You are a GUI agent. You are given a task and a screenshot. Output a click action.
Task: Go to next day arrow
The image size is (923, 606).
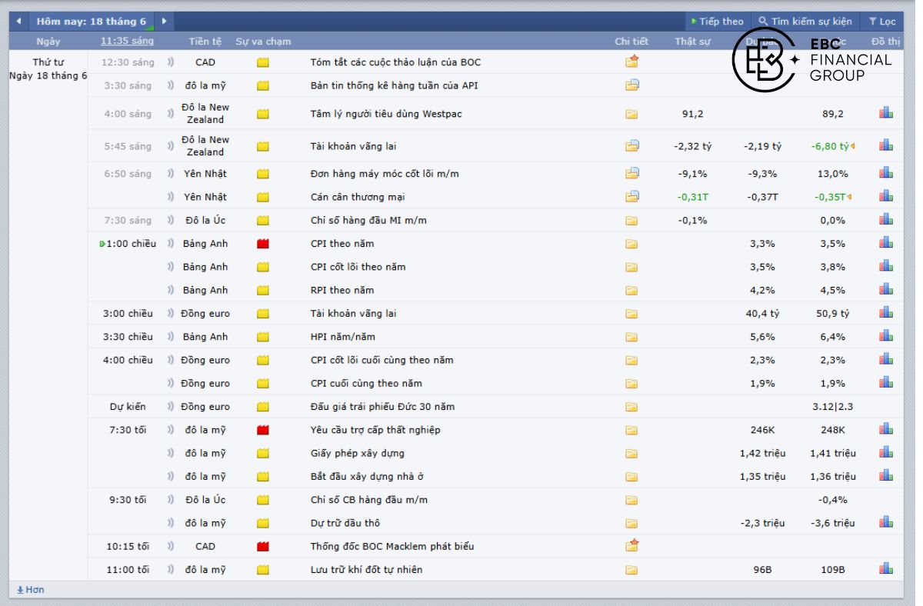164,22
